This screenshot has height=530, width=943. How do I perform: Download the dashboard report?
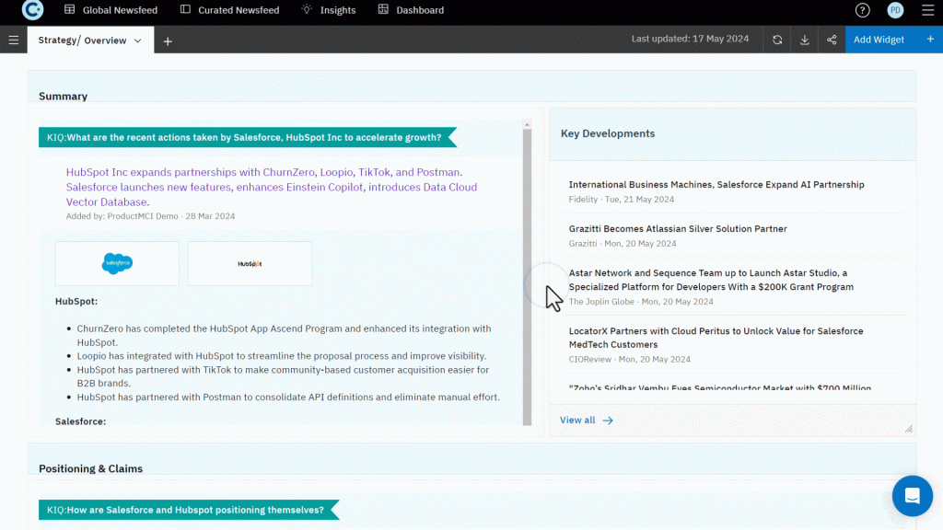(x=804, y=40)
